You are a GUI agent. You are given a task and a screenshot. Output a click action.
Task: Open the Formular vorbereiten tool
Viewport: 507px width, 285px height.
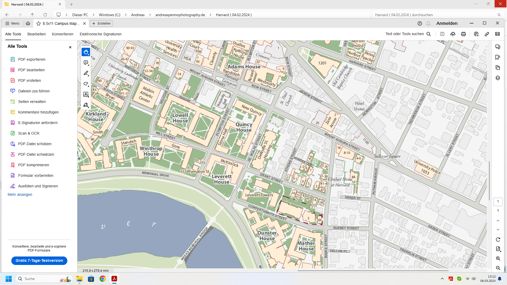click(x=36, y=175)
